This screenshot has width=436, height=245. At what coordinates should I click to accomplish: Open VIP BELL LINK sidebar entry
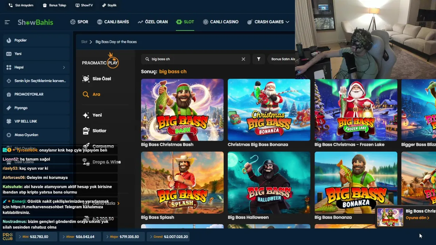point(36,121)
